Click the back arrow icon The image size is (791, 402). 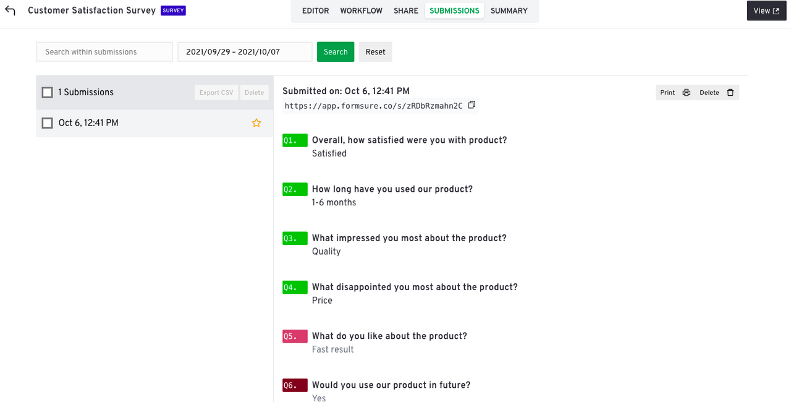point(10,11)
